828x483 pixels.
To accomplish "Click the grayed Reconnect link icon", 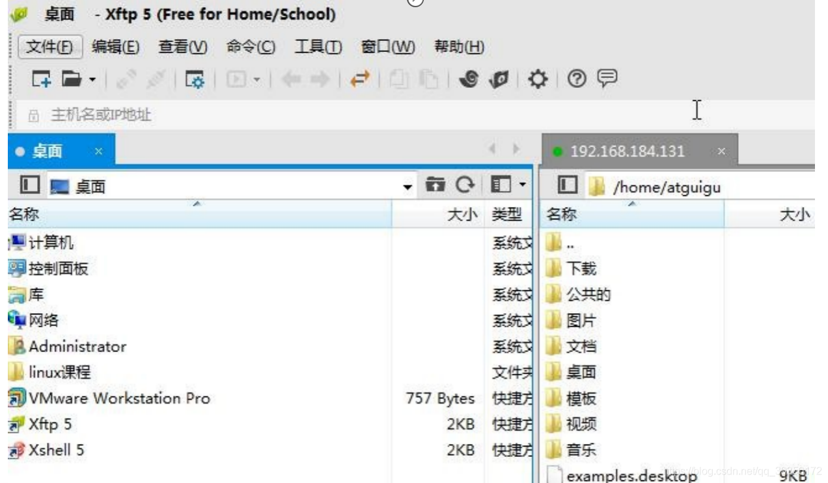I will tap(125, 79).
